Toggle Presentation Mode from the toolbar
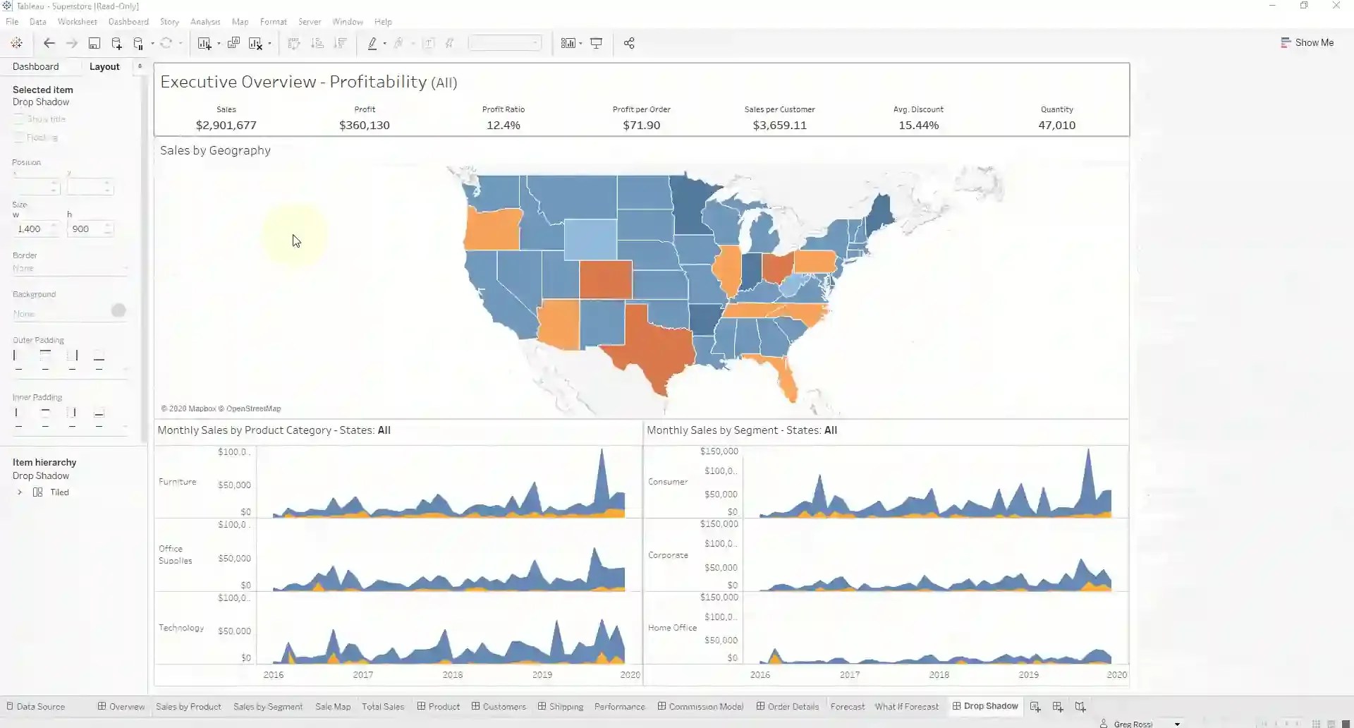Screen dimensions: 1354x728 pyautogui.click(x=597, y=43)
